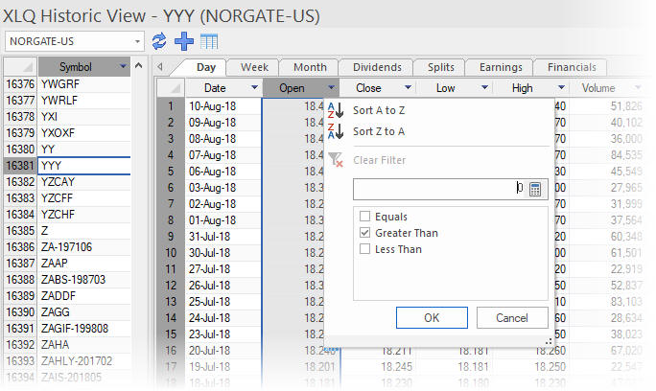Image resolution: width=656 pixels, height=391 pixels.
Task: Check the Less Than checkbox
Action: pos(364,249)
